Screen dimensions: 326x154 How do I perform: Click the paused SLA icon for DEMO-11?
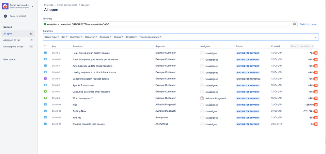(x=316, y=105)
